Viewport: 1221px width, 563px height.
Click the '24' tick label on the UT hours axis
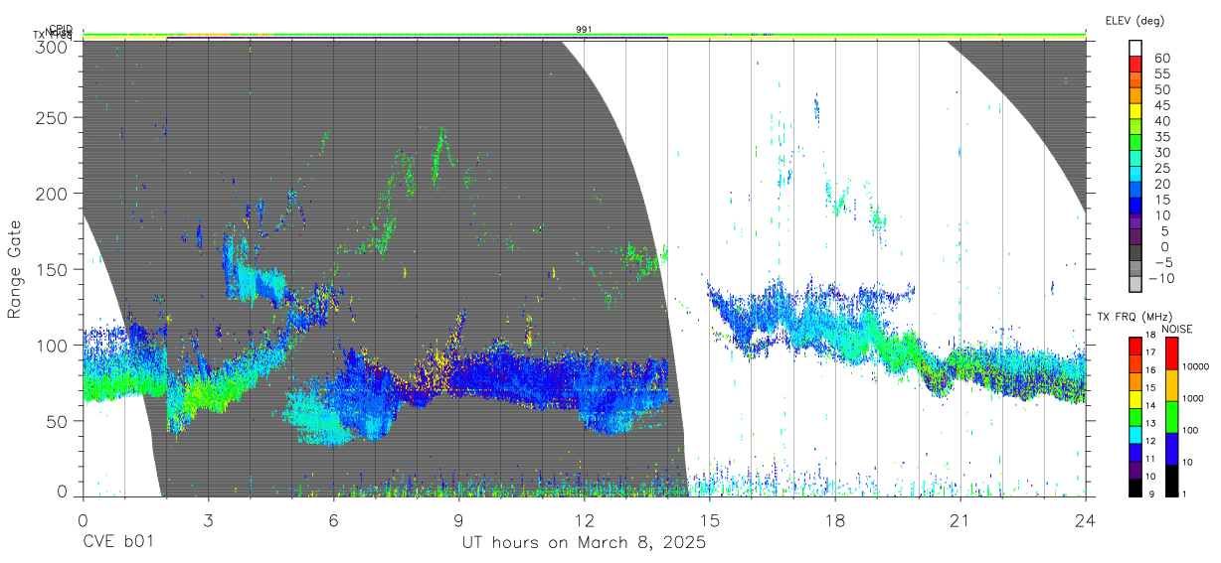point(1086,519)
